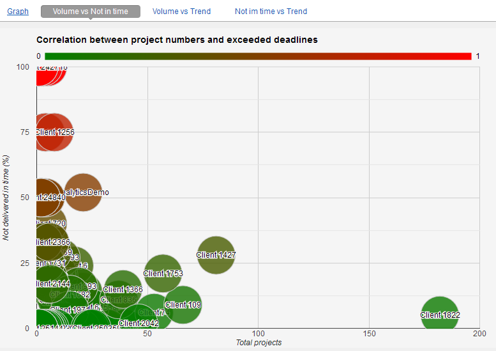The height and width of the screenshot is (351, 496).
Task: Click the chart title about exceeded deadlines
Action: click(x=177, y=40)
